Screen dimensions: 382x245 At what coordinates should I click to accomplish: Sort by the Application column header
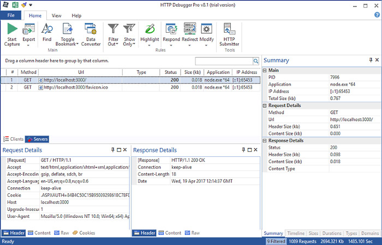(x=218, y=72)
